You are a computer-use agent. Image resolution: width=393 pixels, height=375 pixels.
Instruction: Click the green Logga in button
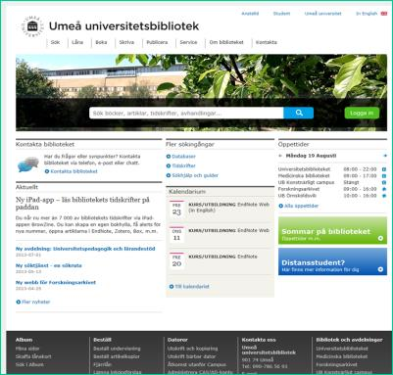pyautogui.click(x=362, y=113)
